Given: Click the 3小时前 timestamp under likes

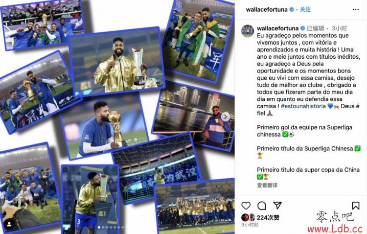Looking at the screenshot, I should (250, 225).
